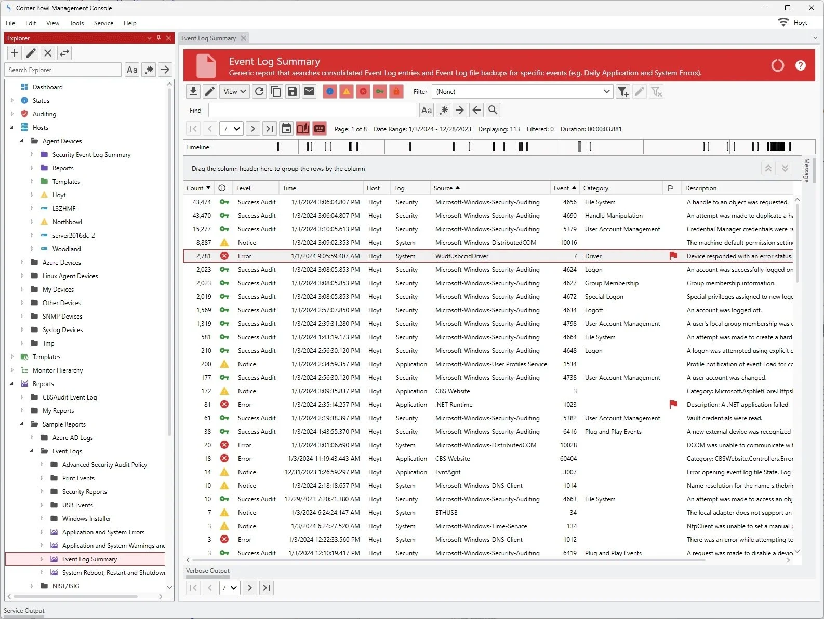Click the report download icon
Viewport: 824px width, 619px height.
click(193, 91)
